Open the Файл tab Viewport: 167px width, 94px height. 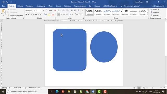point(3,6)
